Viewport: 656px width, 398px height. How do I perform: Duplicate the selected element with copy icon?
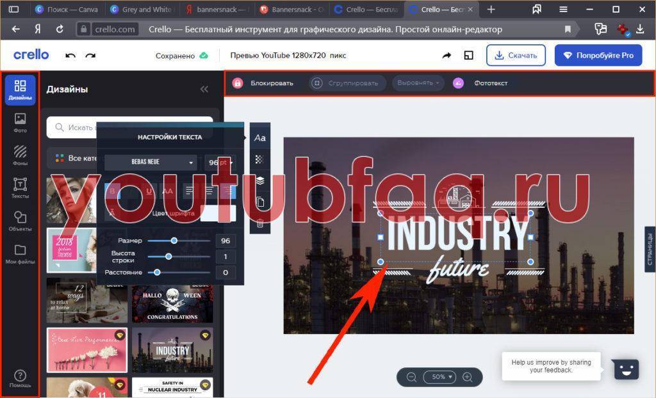[x=260, y=202]
